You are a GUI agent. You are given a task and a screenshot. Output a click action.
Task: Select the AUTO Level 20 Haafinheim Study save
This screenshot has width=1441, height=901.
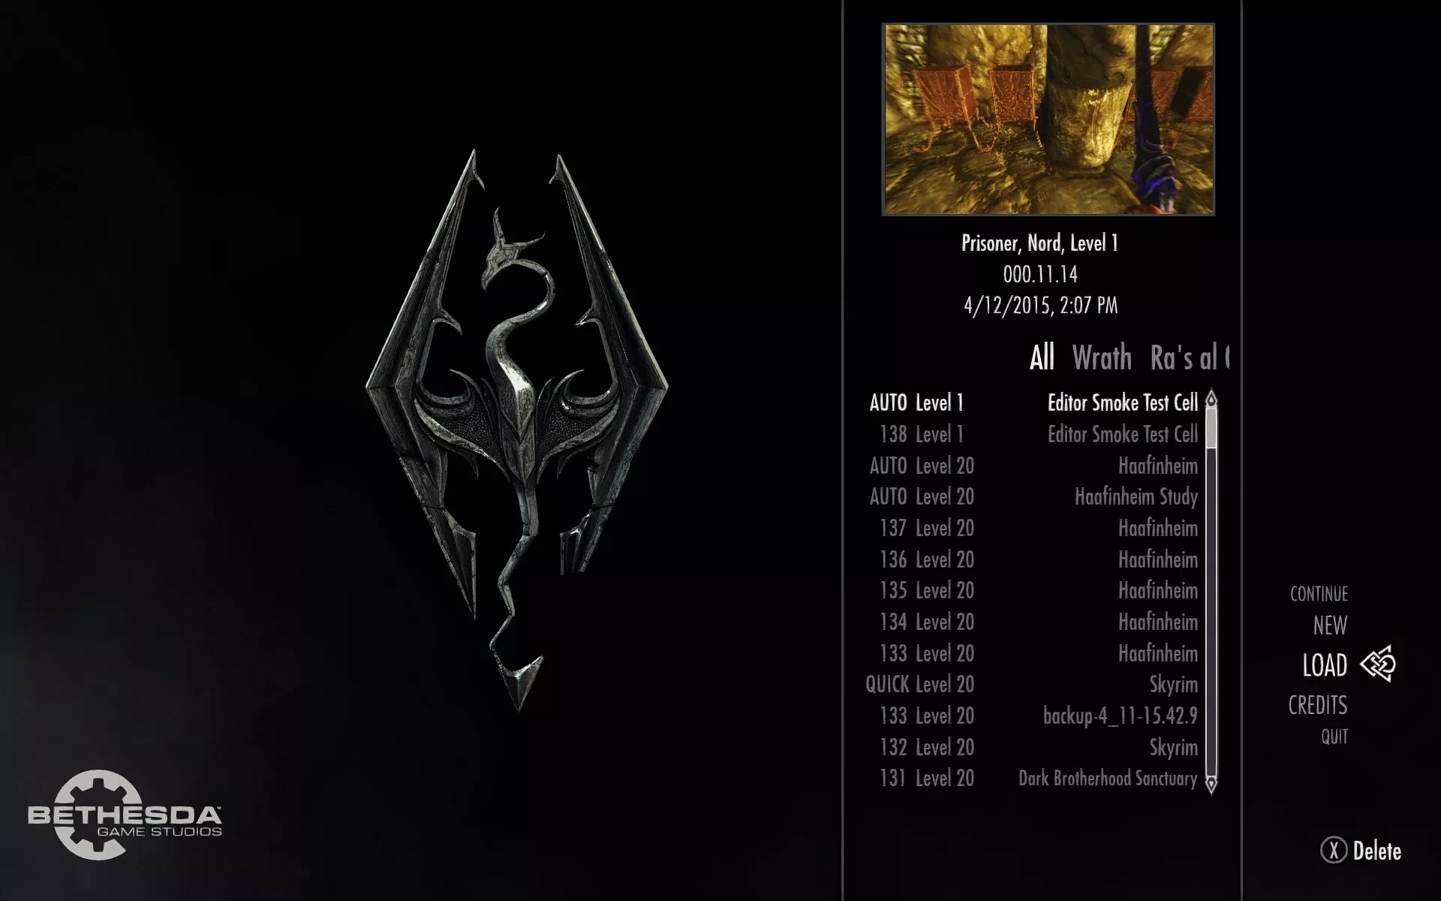pos(1033,496)
